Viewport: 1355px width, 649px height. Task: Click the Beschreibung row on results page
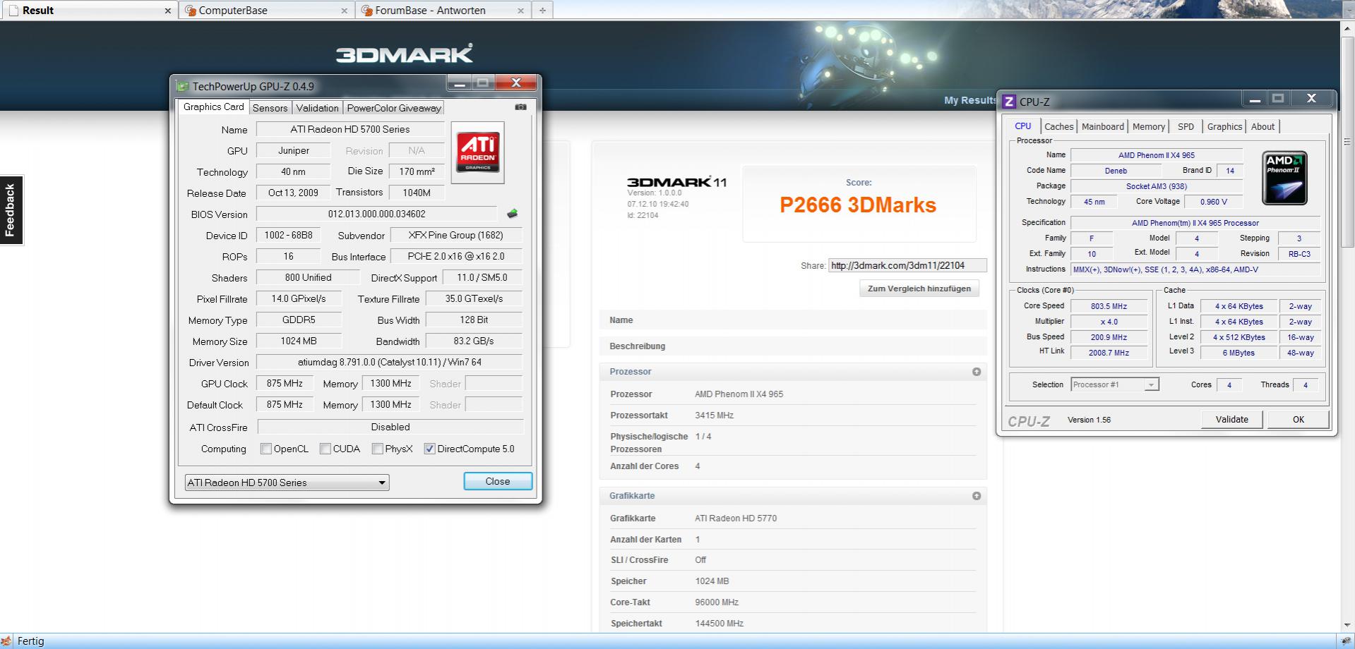point(793,346)
